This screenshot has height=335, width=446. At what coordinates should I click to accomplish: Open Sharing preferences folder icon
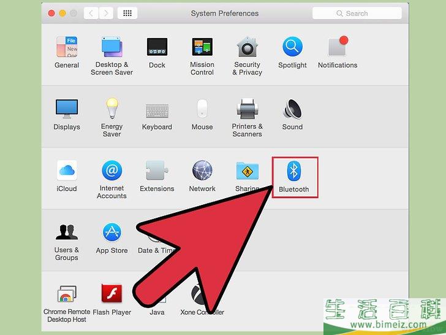[247, 171]
